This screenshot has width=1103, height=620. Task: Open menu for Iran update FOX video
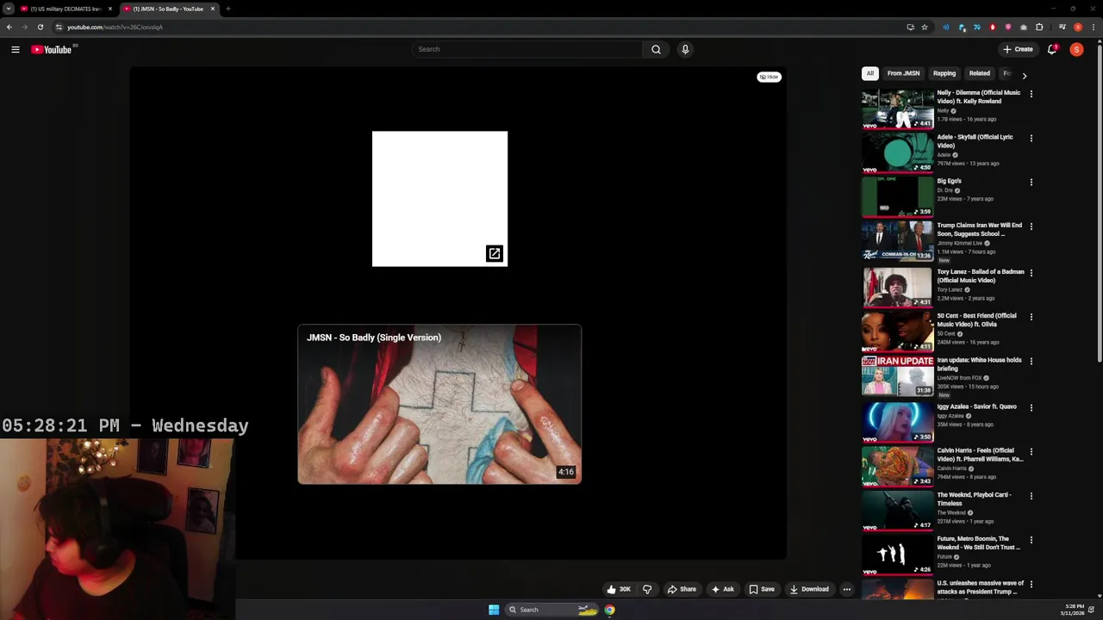click(1031, 362)
